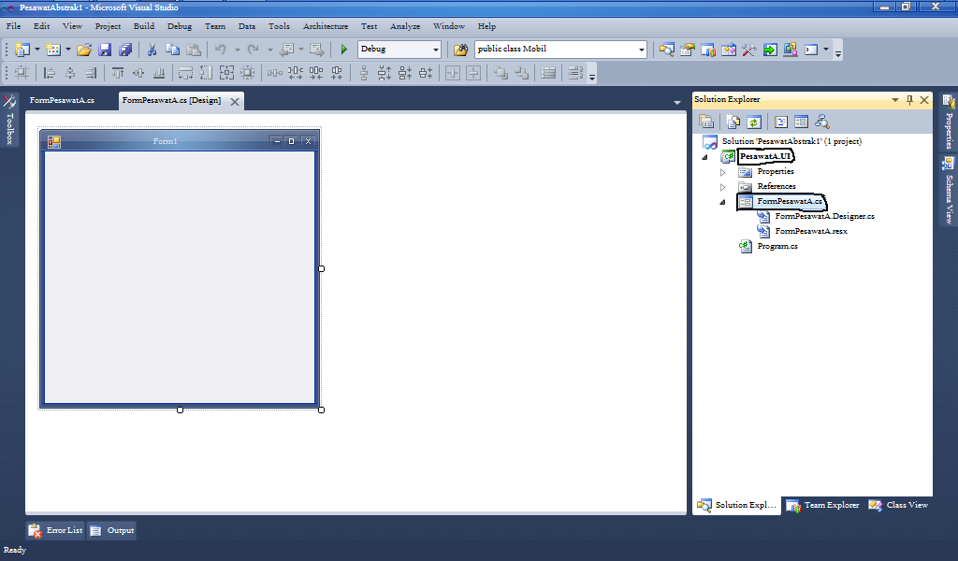Image resolution: width=958 pixels, height=561 pixels.
Task: Switch to the FormPesawatA.cs code tab
Action: pyautogui.click(x=62, y=100)
